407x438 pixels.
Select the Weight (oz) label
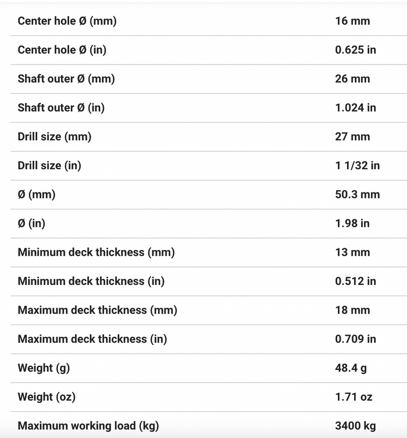pyautogui.click(x=47, y=397)
